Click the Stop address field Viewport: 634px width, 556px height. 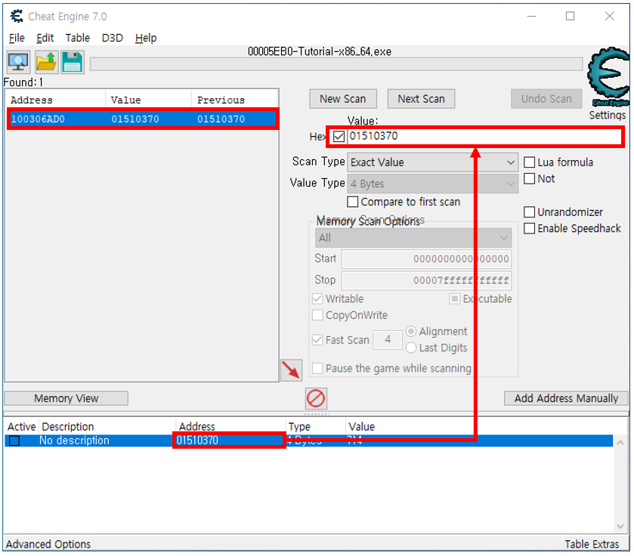point(426,280)
